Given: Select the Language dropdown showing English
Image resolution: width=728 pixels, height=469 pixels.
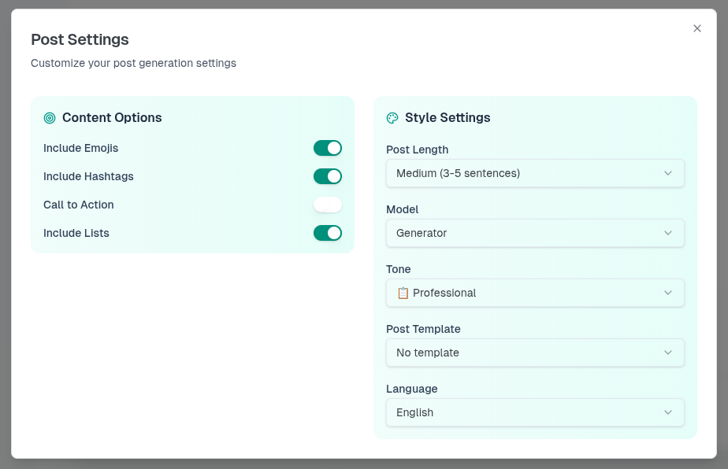Looking at the screenshot, I should 535,412.
